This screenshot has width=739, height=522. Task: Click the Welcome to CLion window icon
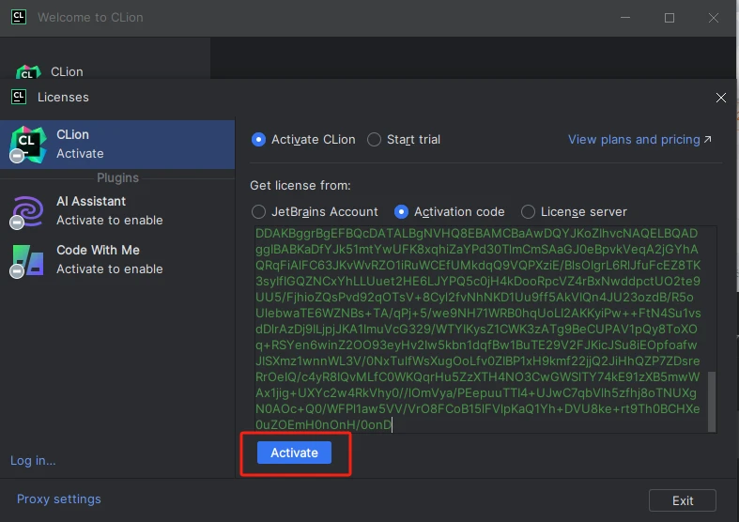point(18,17)
